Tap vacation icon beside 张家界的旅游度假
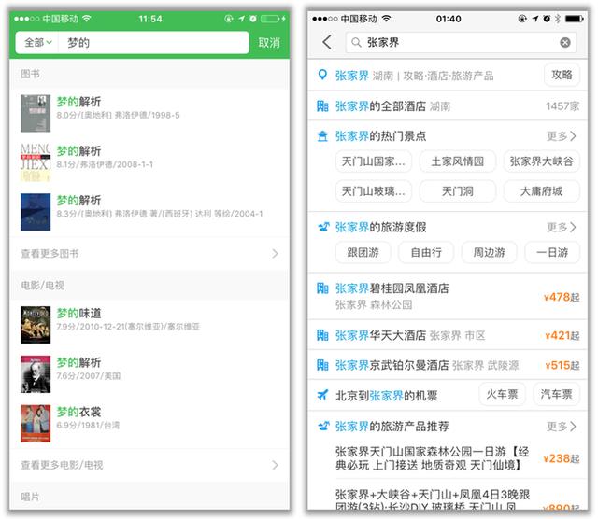Image resolution: width=598 pixels, height=519 pixels. tap(323, 227)
